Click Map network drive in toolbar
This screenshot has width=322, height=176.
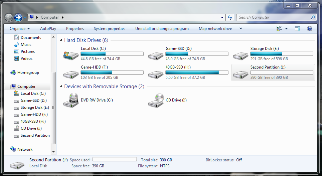pos(215,29)
